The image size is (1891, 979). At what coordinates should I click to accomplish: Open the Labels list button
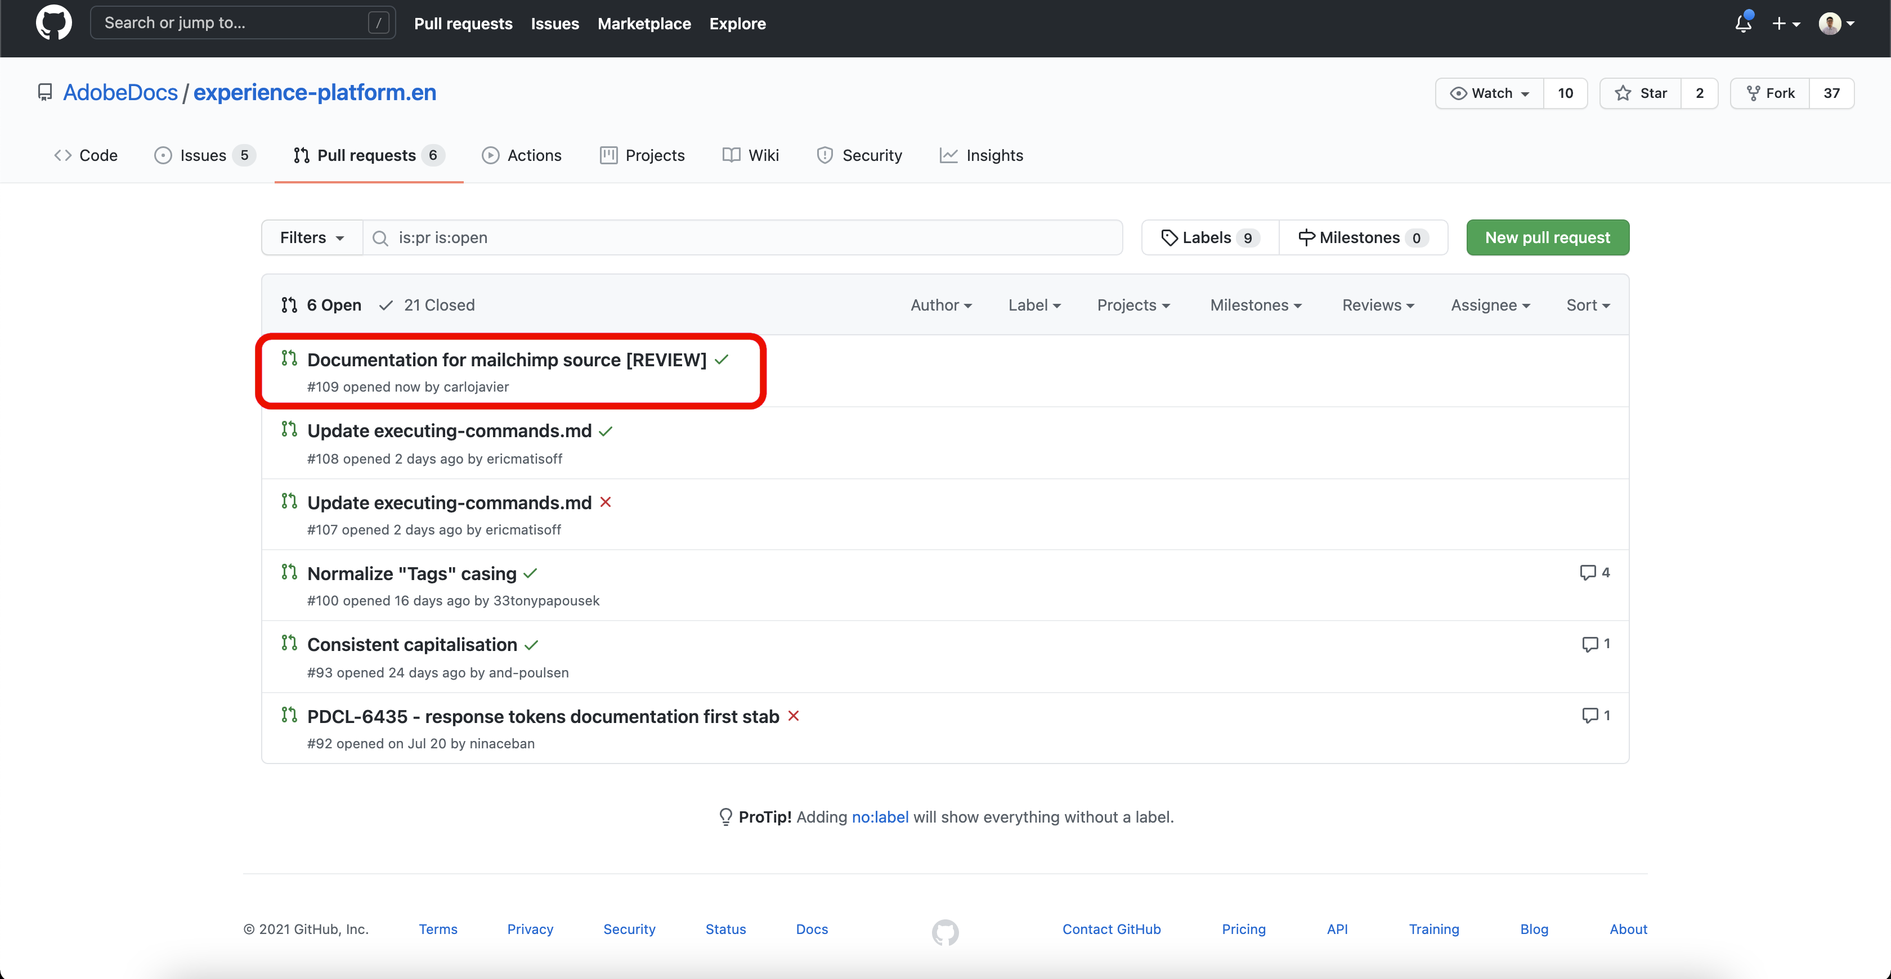coord(1210,238)
